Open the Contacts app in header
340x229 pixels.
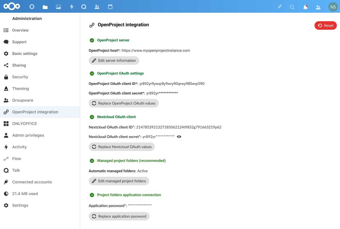[97, 7]
